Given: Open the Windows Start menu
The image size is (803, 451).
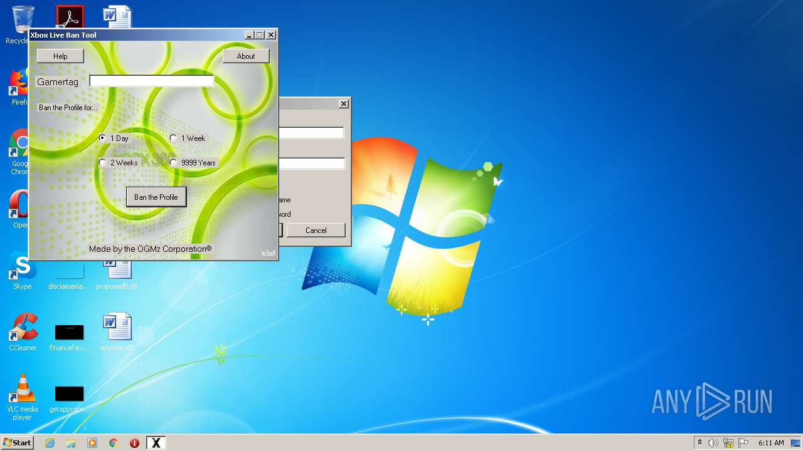Looking at the screenshot, I should pos(17,443).
